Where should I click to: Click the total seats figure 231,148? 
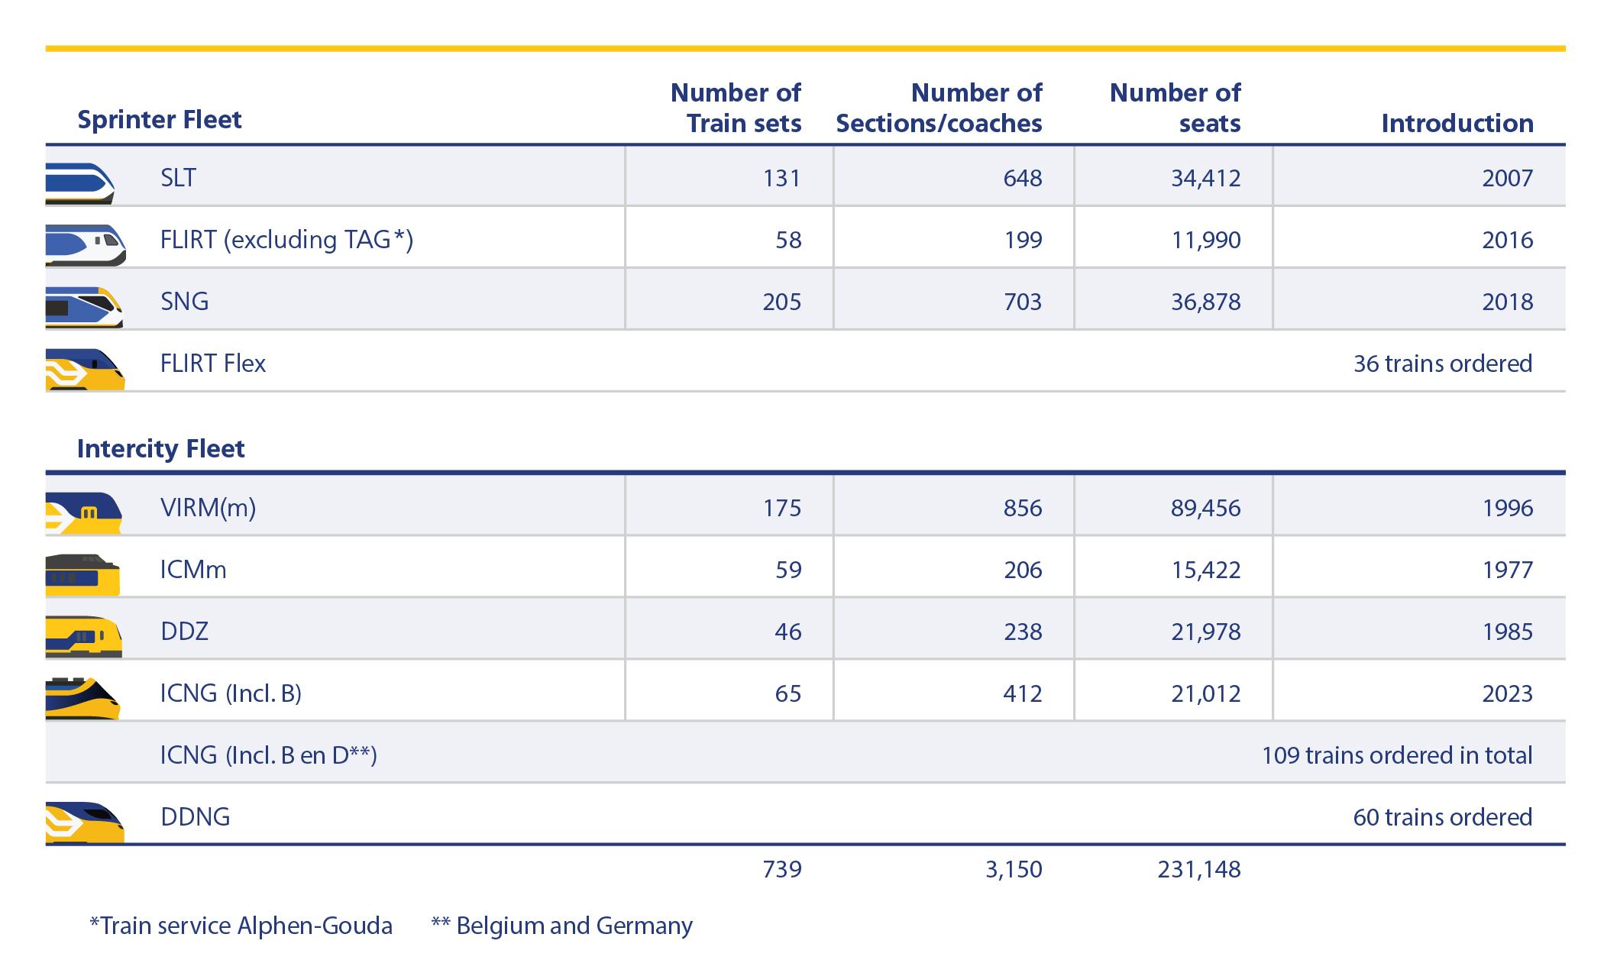[1198, 869]
